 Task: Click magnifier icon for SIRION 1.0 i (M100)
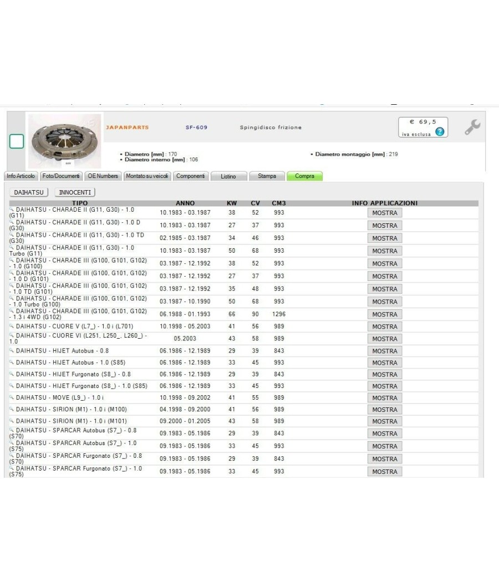tap(12, 409)
